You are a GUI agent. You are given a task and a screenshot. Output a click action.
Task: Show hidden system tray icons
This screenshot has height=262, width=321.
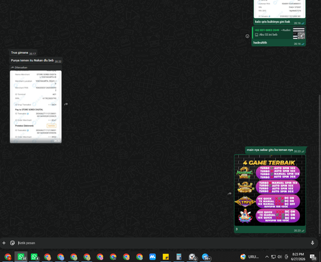[x=267, y=257]
